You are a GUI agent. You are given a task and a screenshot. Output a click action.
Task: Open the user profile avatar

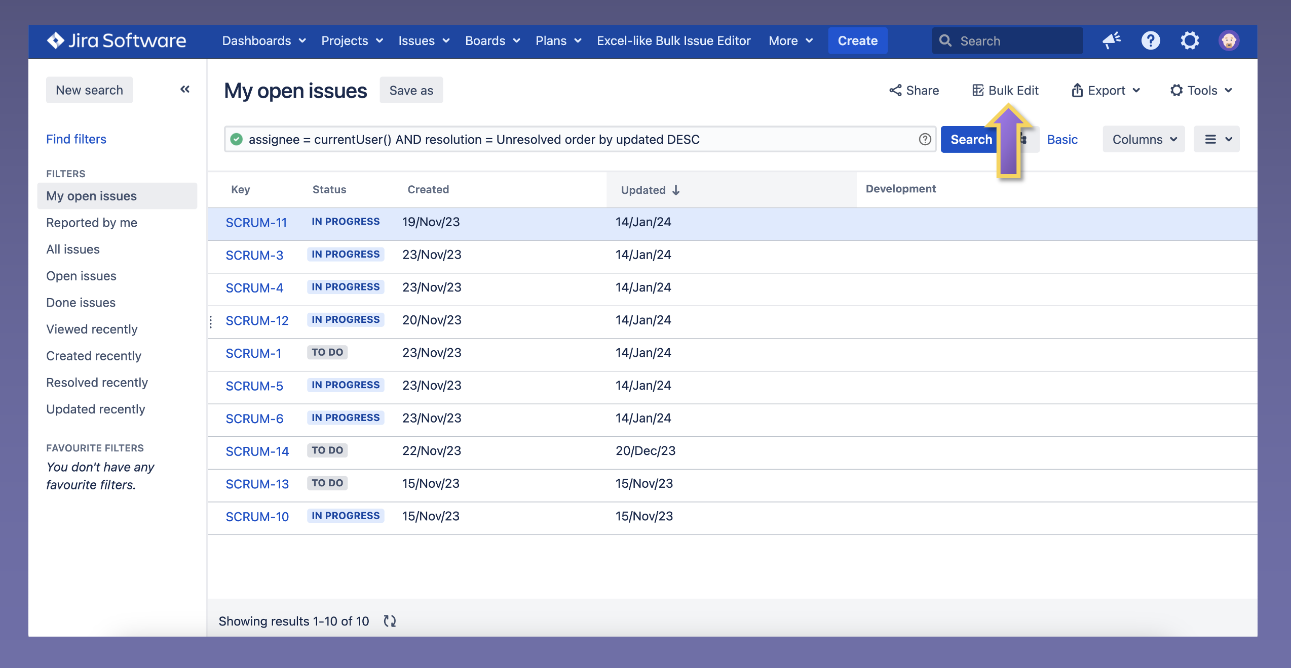click(1229, 40)
